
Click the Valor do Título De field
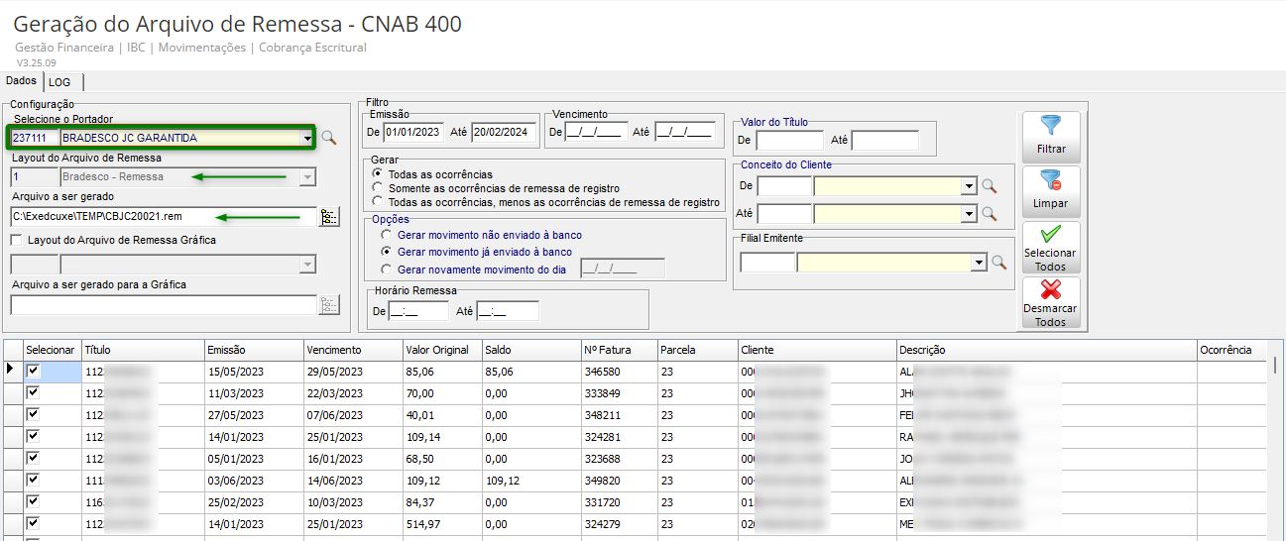coord(789,141)
